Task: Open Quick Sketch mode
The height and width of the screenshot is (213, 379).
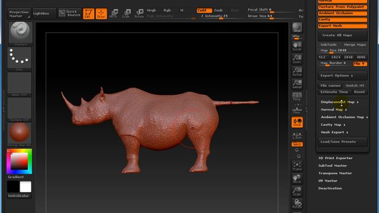Action: click(x=70, y=14)
